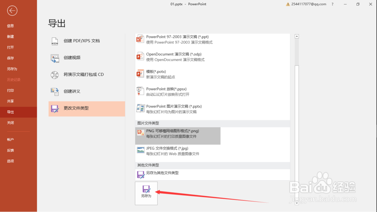Open 选项 (Options)

10,161
